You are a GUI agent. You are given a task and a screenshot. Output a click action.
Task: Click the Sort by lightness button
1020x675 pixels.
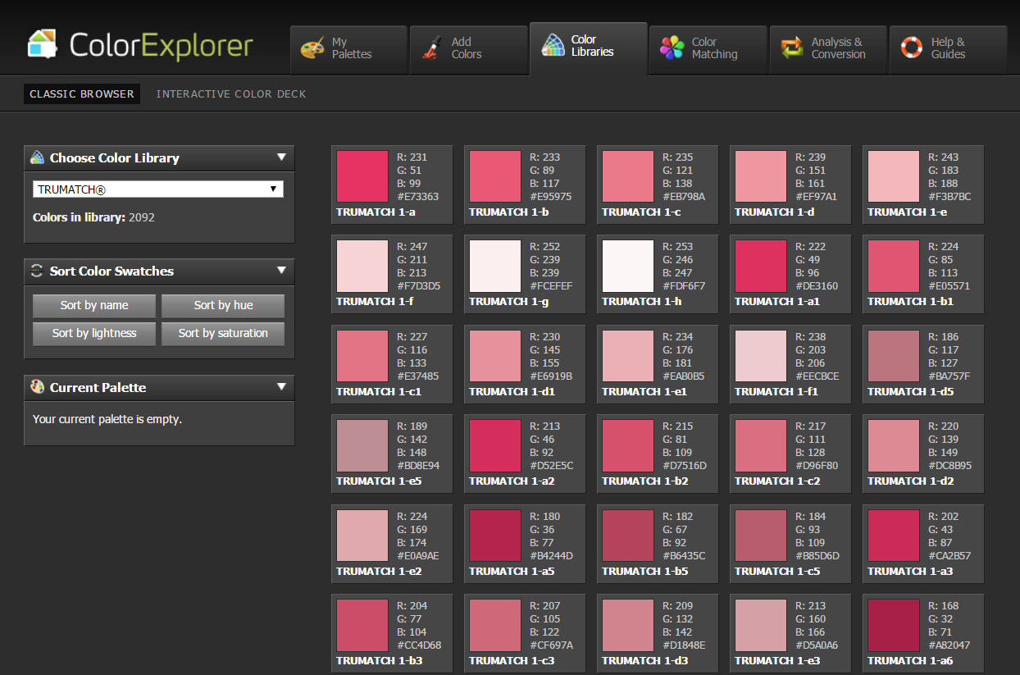(94, 334)
